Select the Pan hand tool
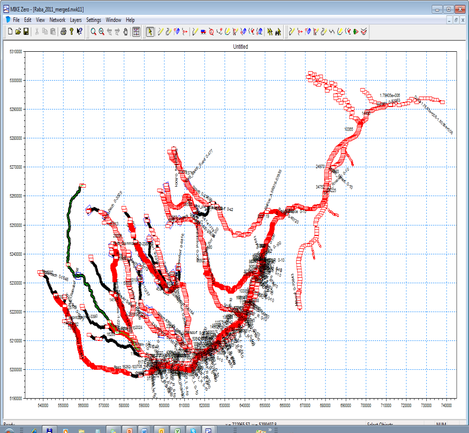The height and width of the screenshot is (433, 469). (126, 31)
